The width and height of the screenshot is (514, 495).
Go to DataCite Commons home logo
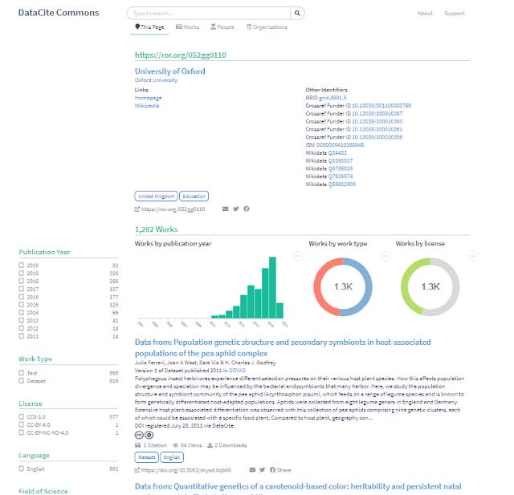pos(59,13)
